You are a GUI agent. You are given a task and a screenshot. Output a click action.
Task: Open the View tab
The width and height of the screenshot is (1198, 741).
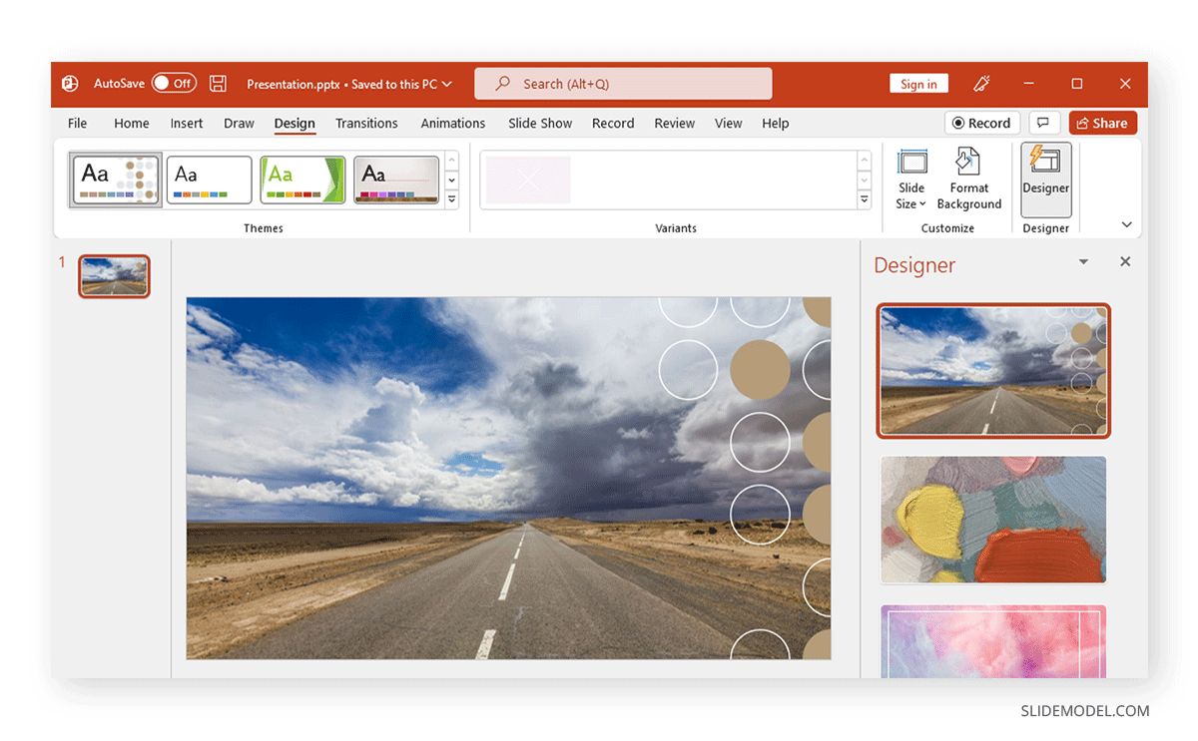[x=729, y=123]
